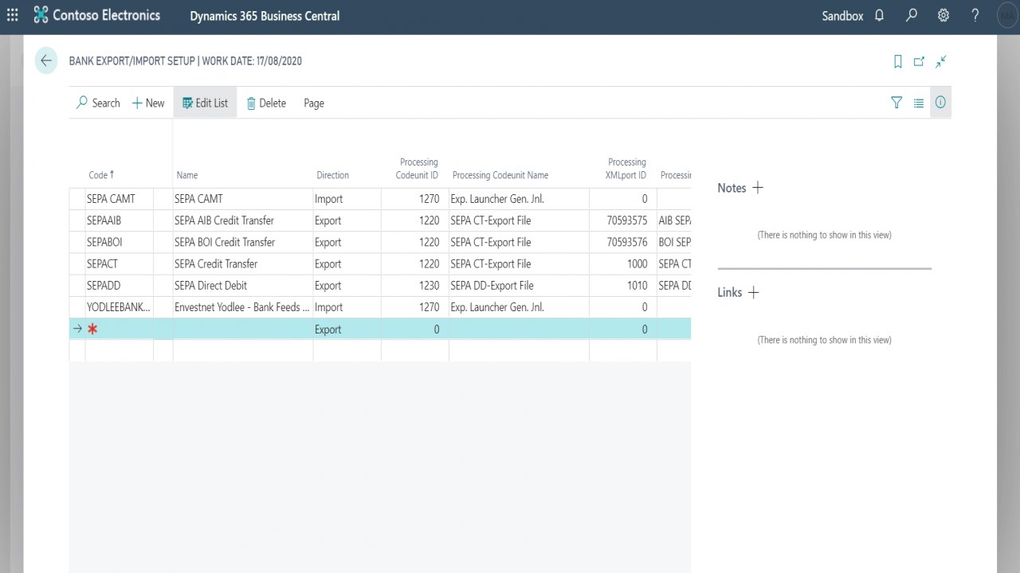Screen dimensions: 1020x573
Task: Sort by the Code column header
Action: tap(101, 175)
